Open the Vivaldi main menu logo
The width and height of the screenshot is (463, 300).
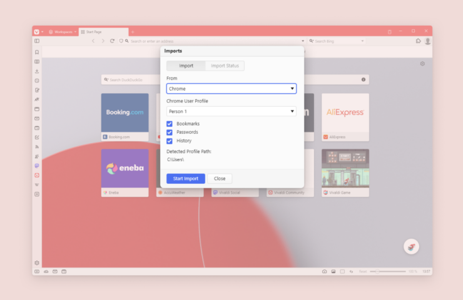(37, 32)
